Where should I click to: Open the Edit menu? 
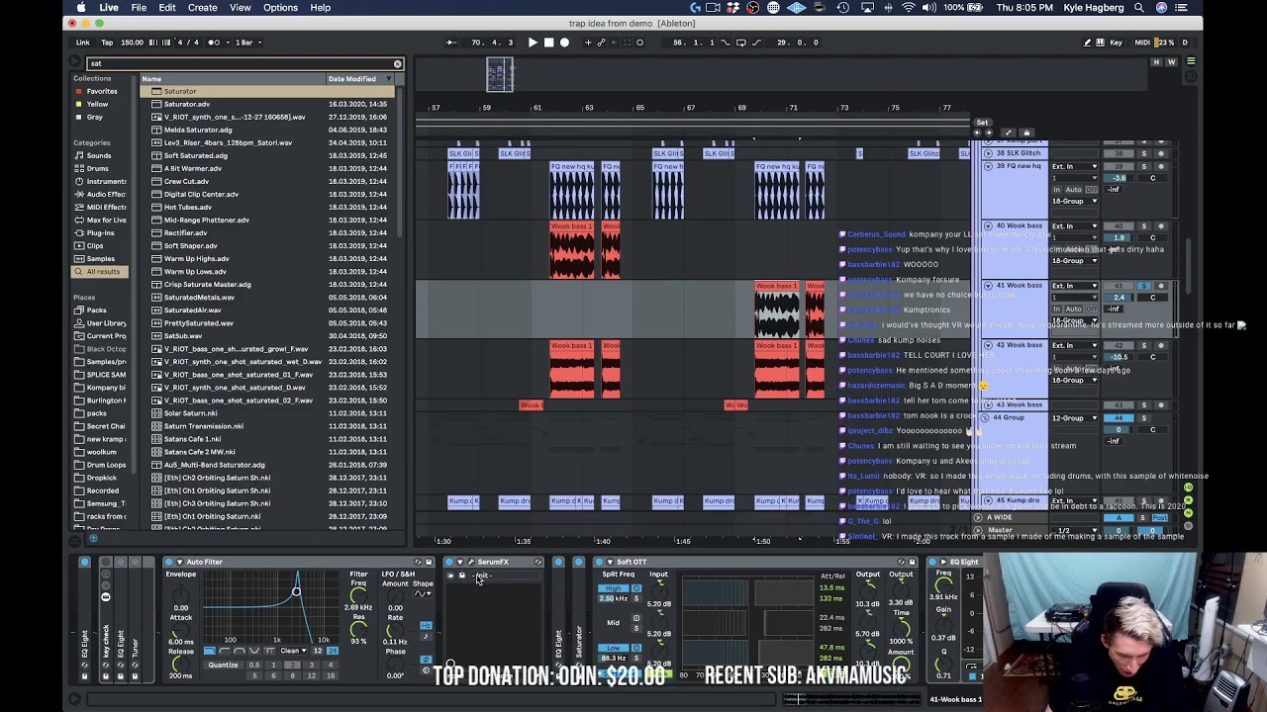167,8
